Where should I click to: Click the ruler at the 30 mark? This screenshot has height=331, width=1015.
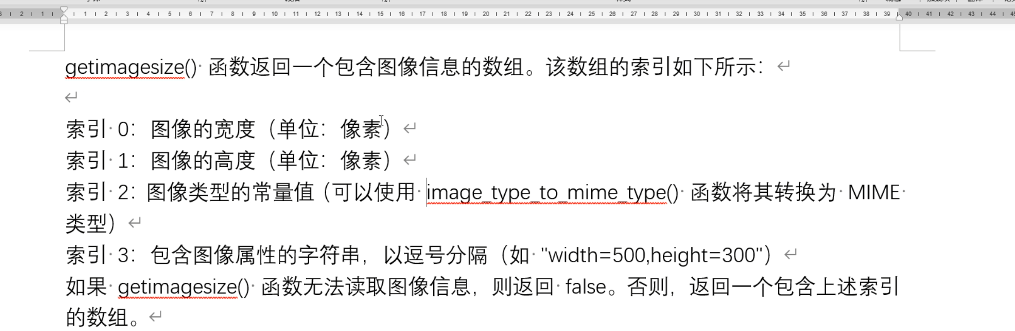coord(697,14)
